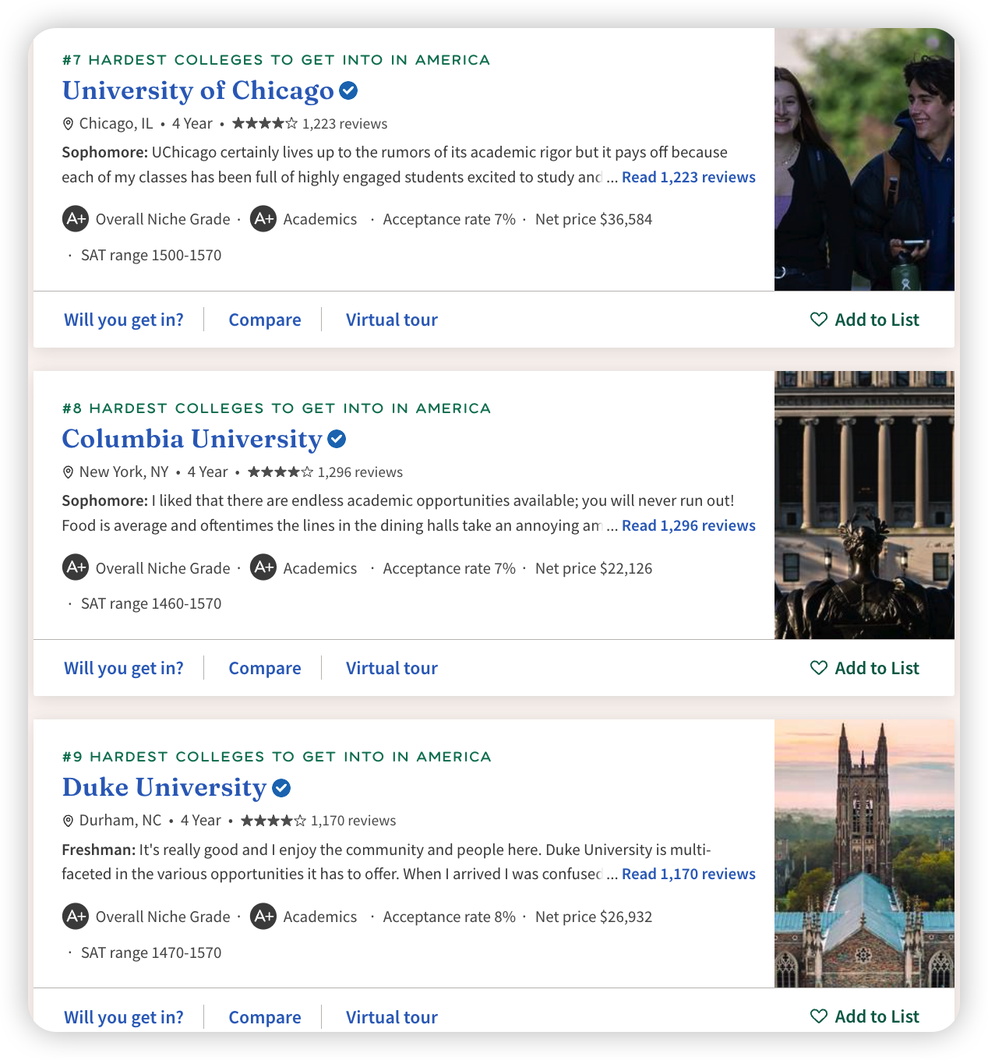
Task: Click the 'Sophomore:' review label on Columbia card
Action: [105, 500]
